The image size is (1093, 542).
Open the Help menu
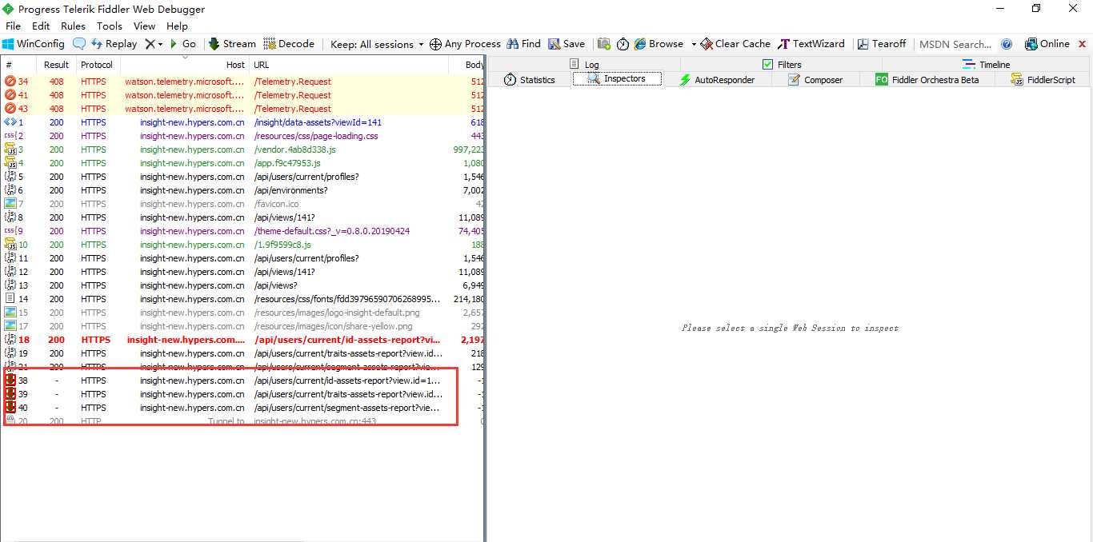(x=177, y=26)
